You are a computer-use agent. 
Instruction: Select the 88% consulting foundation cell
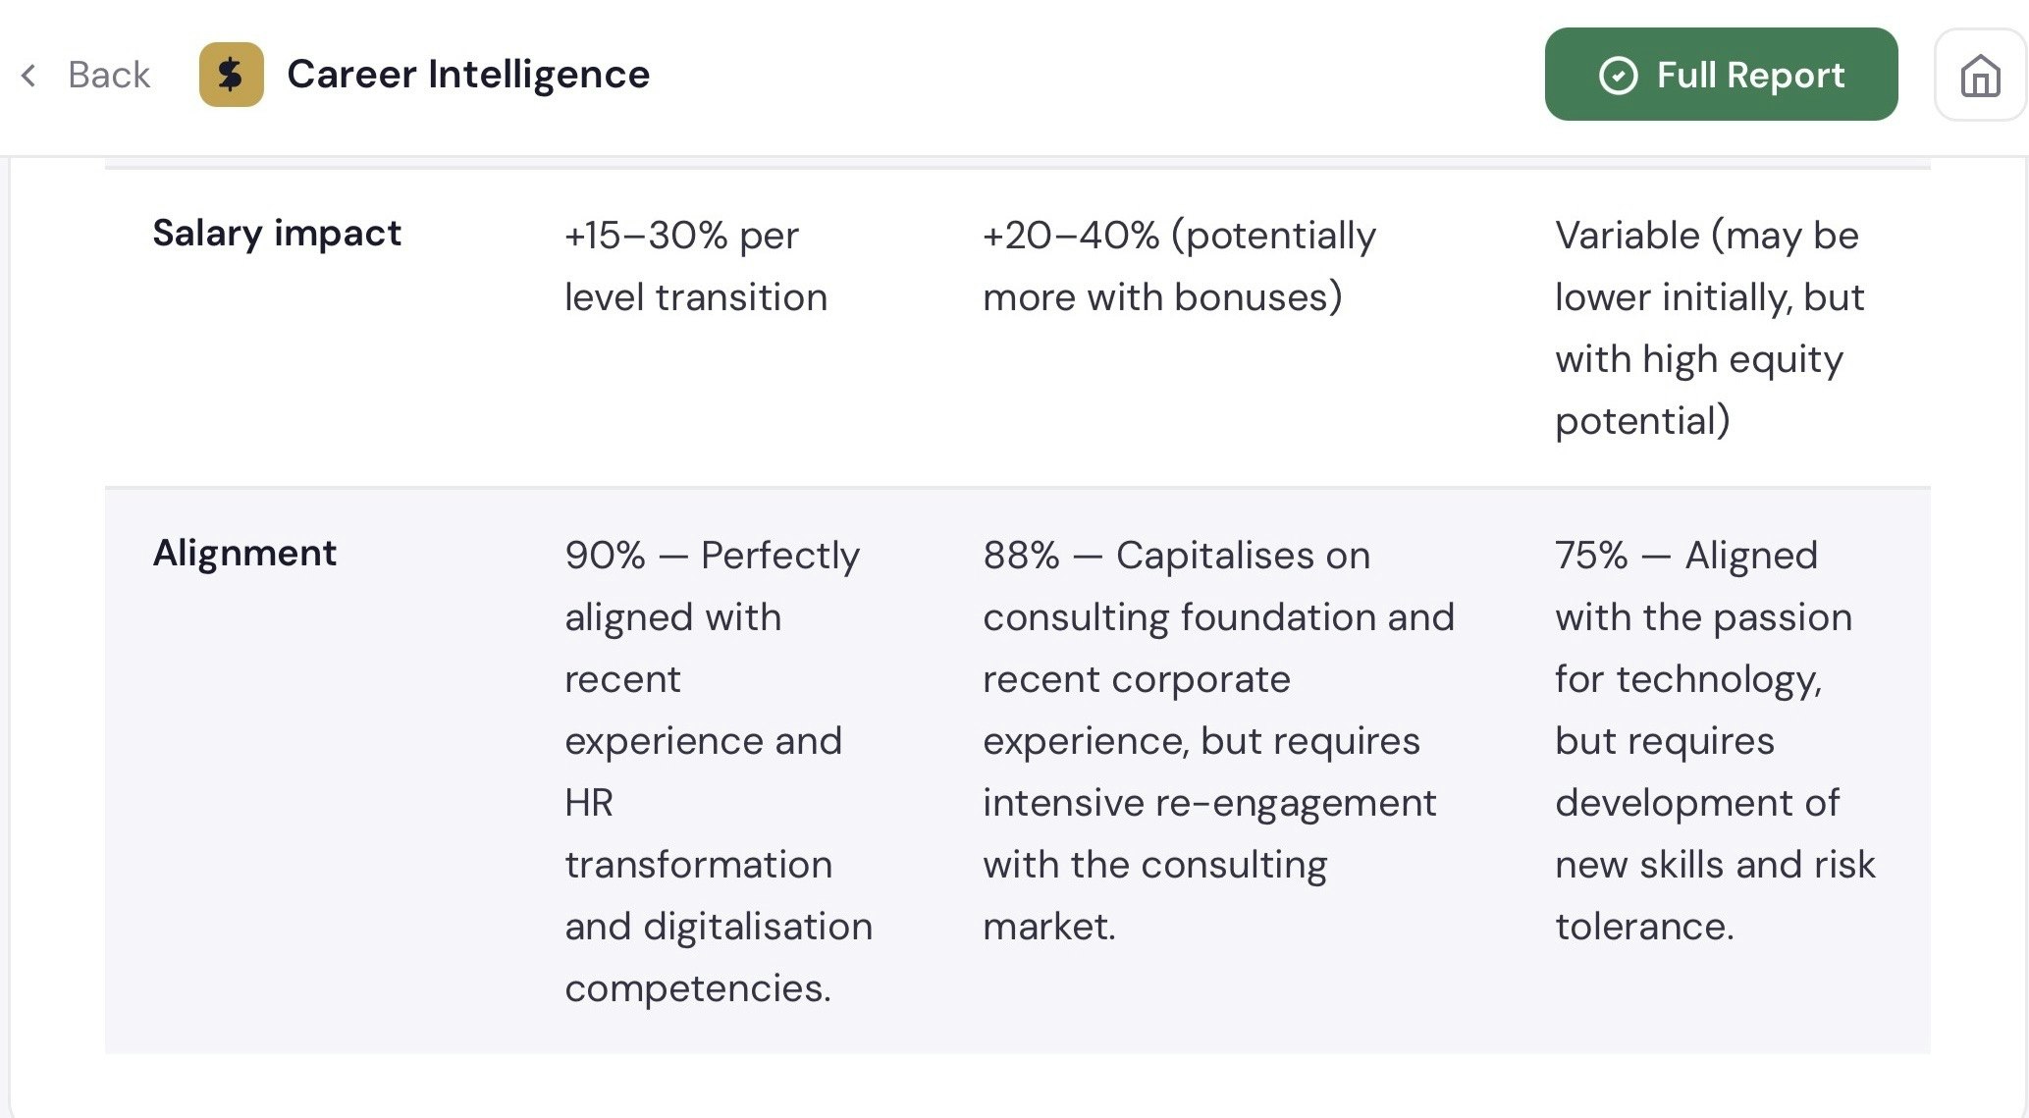tap(1219, 739)
